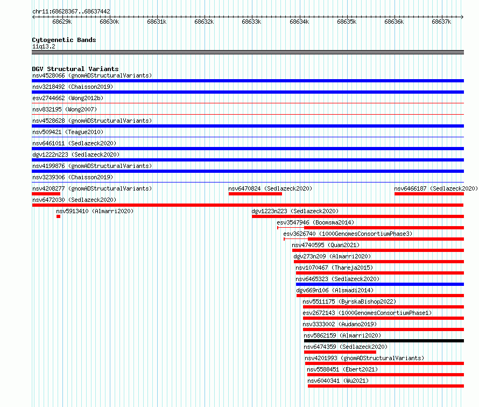Screen dimensions: 479x407
Task: Open nsv6472030 (Sedlazeck2020) label
Action: click(74, 200)
